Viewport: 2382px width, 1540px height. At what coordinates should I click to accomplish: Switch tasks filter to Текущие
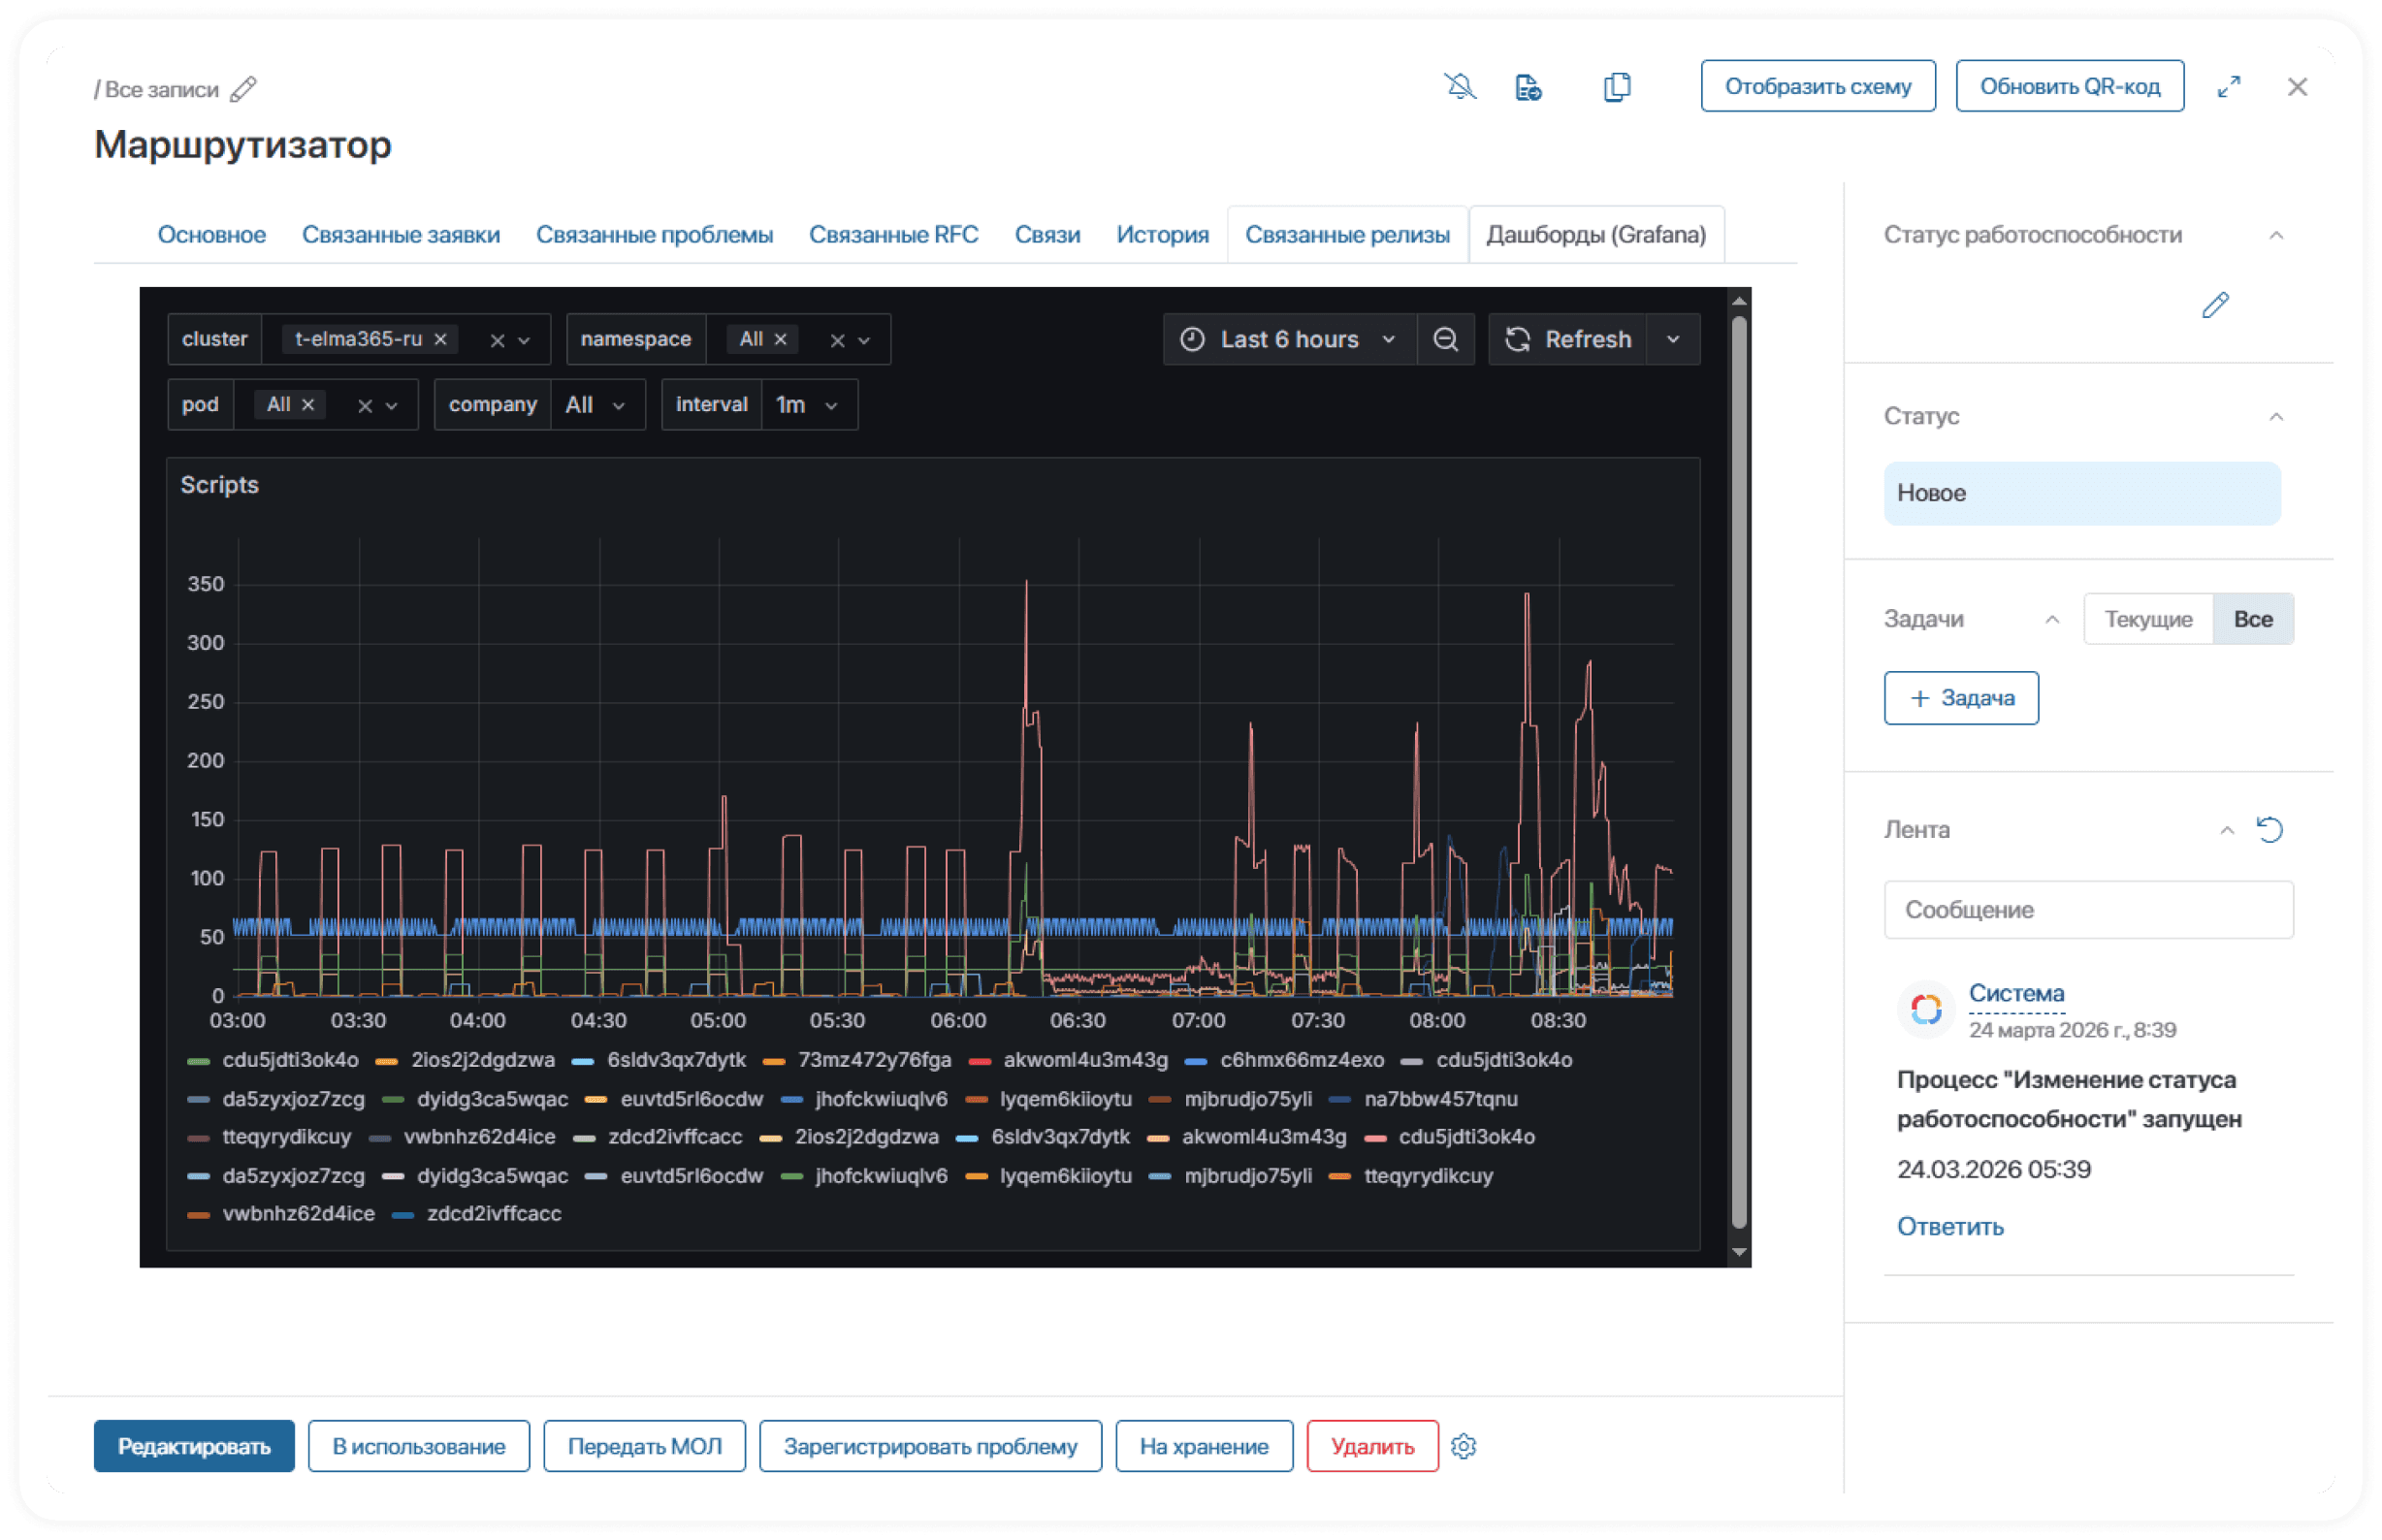click(x=2148, y=619)
